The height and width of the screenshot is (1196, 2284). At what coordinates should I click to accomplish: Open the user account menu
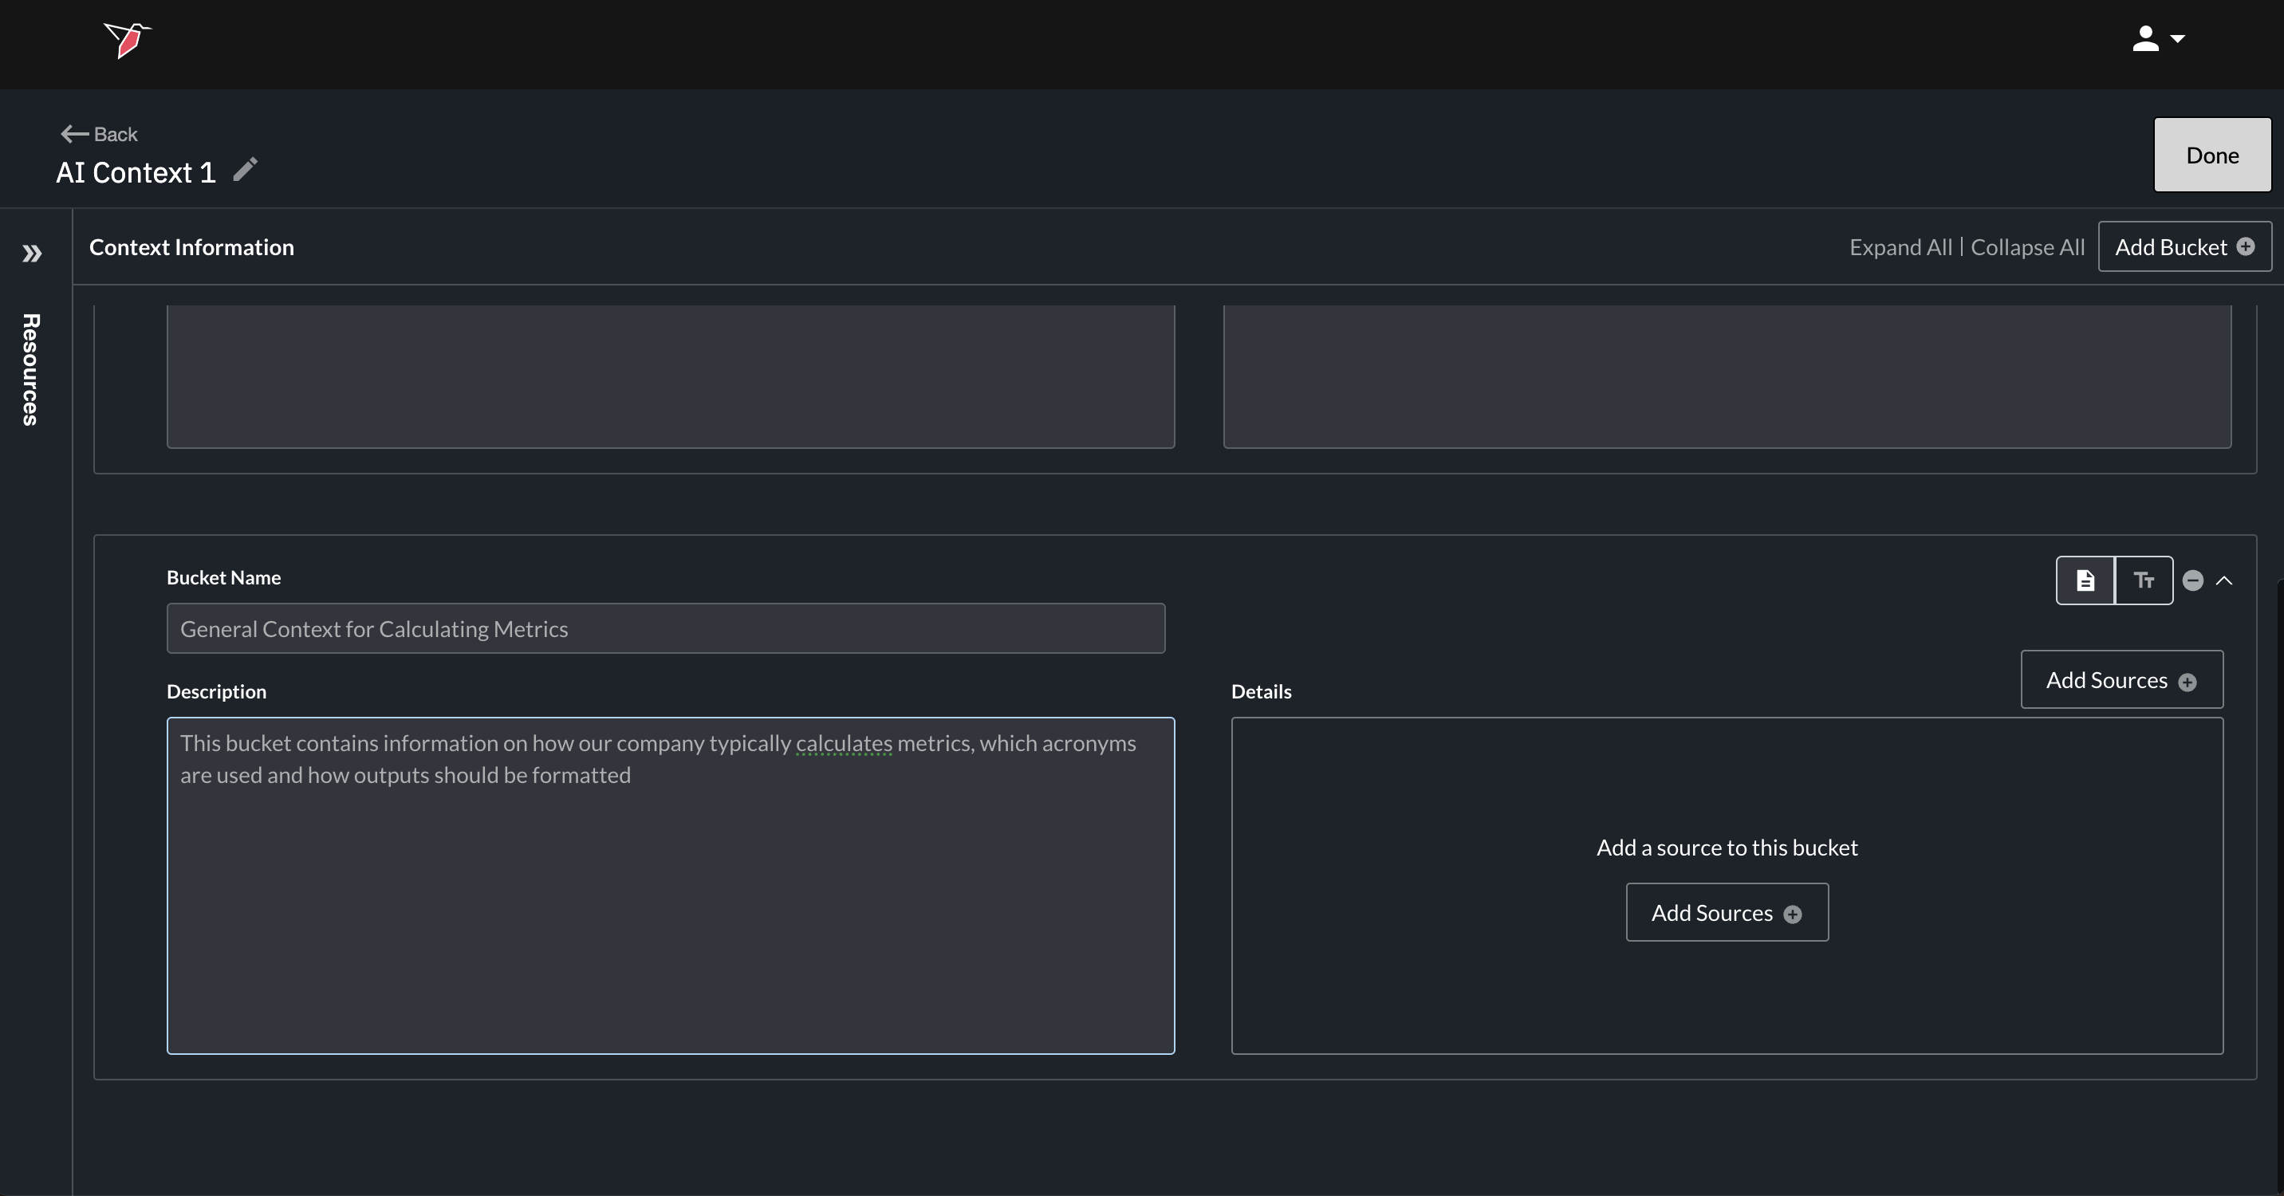[2158, 39]
